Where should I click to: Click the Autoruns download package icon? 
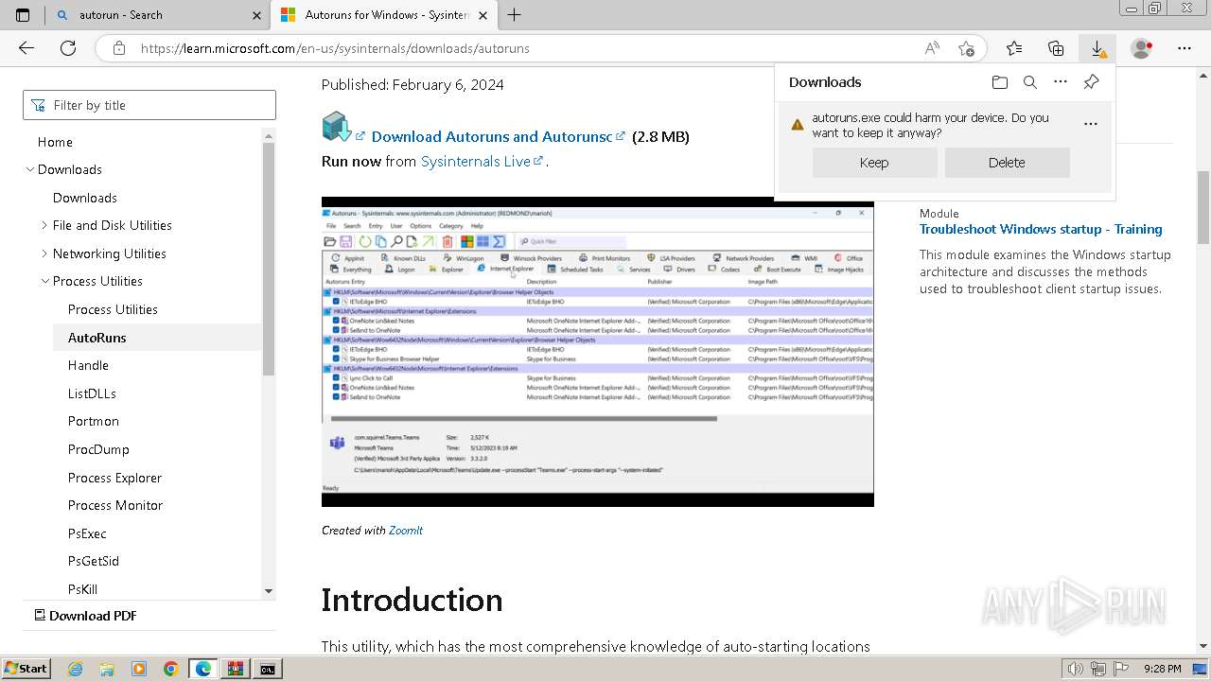click(337, 127)
